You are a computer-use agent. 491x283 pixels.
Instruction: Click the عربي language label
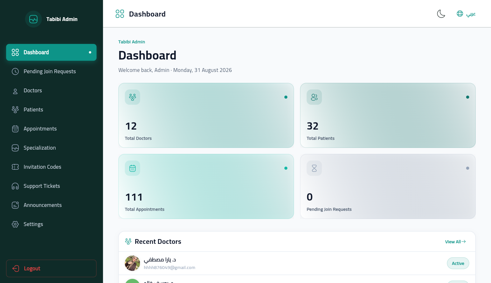(x=471, y=14)
